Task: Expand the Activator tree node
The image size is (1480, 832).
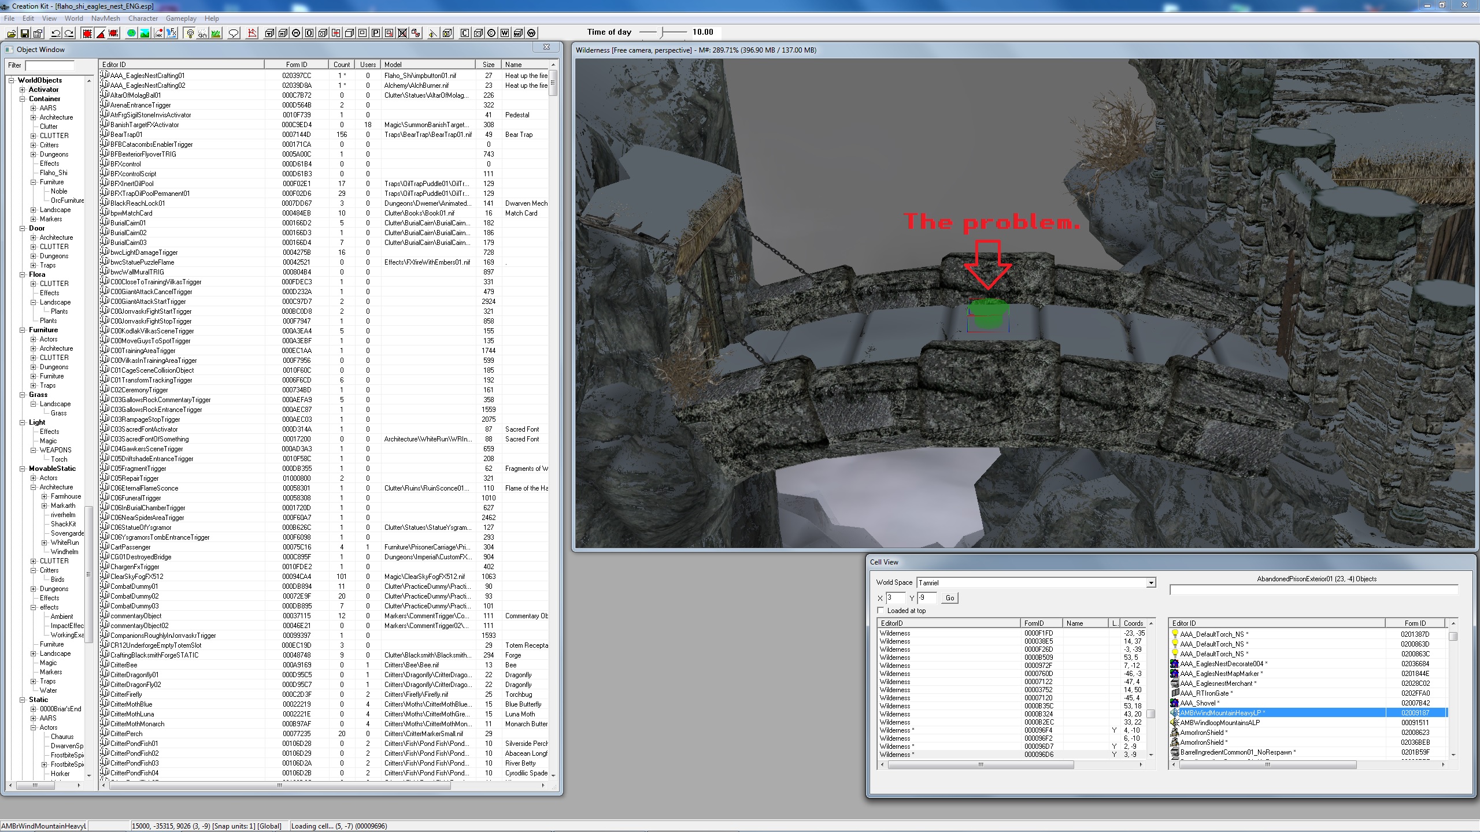Action: click(x=22, y=90)
